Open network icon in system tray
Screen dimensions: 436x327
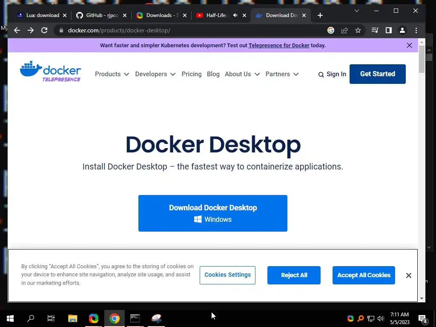pyautogui.click(x=371, y=318)
